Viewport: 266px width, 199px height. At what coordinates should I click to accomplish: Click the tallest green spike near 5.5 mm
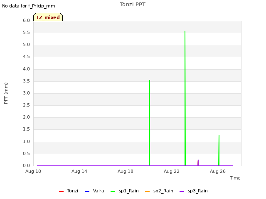coord(185,98)
